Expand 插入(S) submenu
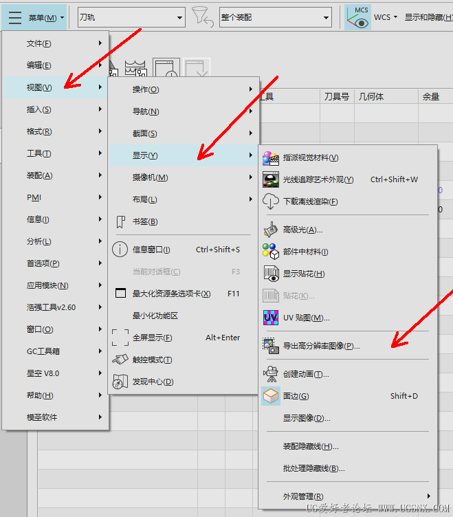The image size is (453, 517). (56, 109)
